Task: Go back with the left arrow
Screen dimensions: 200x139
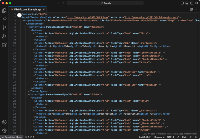Action: click(x=58, y=3)
